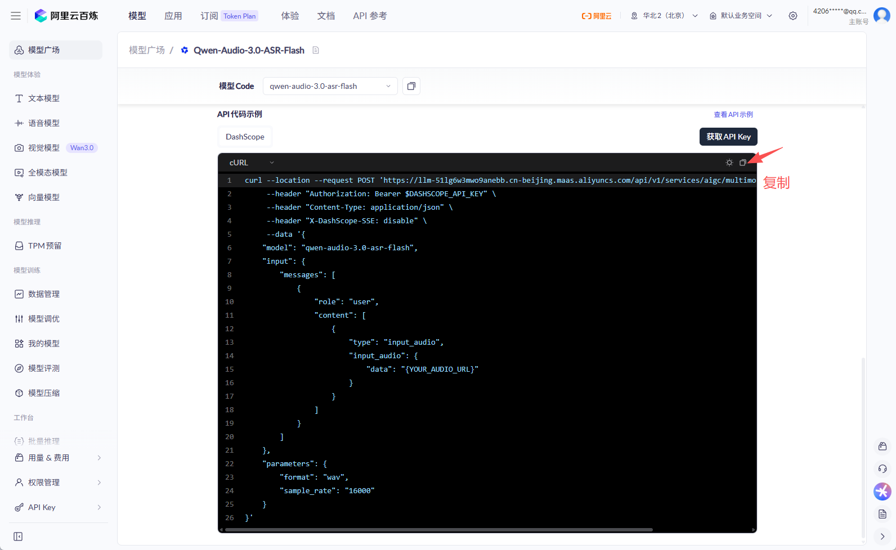Open the 订阅 Token Plan menu

tap(229, 16)
